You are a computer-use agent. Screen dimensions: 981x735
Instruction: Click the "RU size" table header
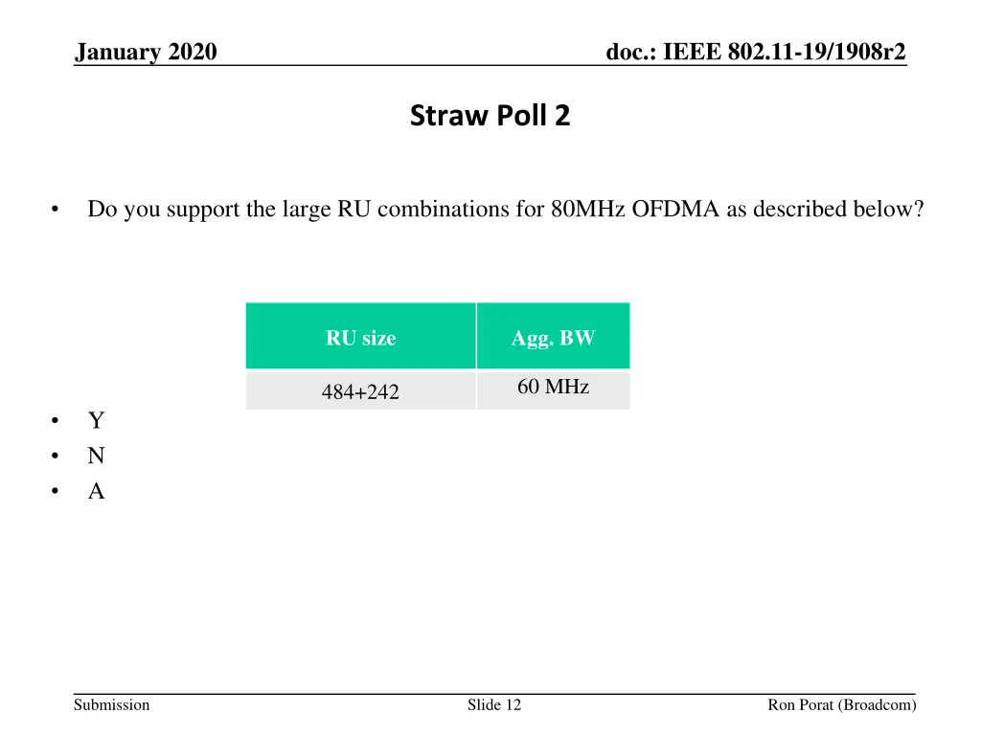pos(360,338)
